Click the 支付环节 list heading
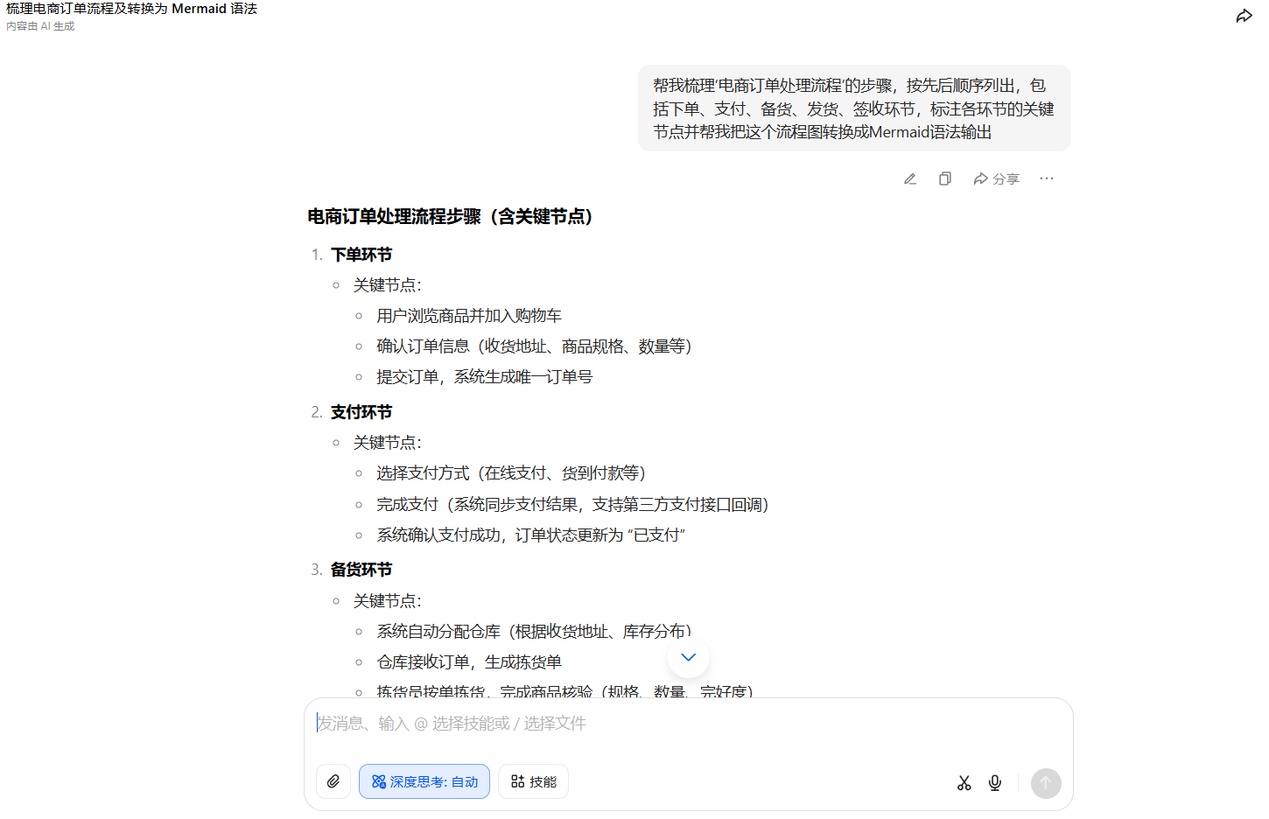This screenshot has height=819, width=1269. pyautogui.click(x=361, y=412)
